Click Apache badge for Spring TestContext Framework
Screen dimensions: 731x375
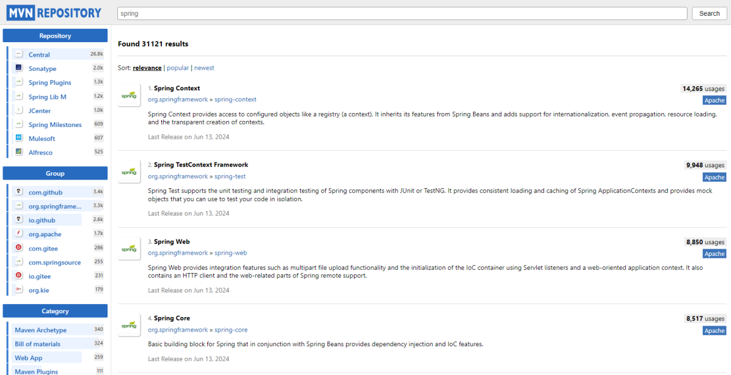click(x=714, y=177)
